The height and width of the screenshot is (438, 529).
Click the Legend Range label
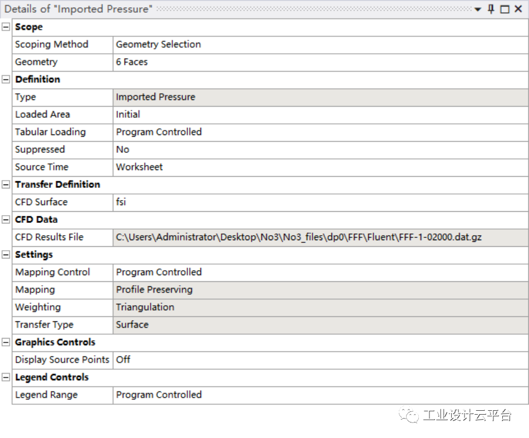coord(46,395)
